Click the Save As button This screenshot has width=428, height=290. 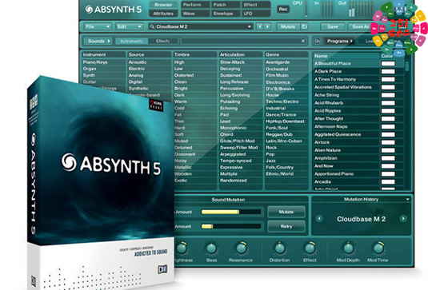[360, 26]
